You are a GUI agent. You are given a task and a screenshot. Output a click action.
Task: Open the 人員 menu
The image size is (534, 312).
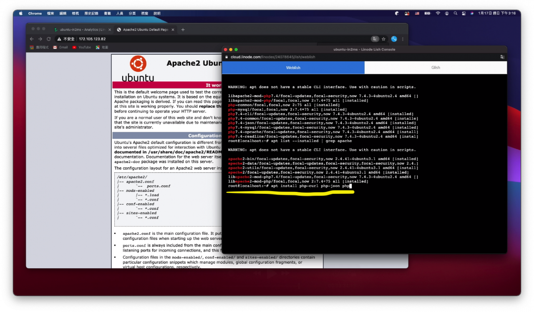click(x=120, y=13)
